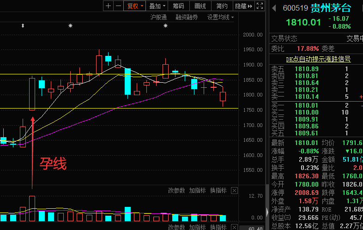The height and width of the screenshot is (230, 363).
Task: Click the 卖五 price 1810.89
Action: [307, 69]
